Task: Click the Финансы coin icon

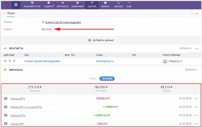Action: (x=5, y=70)
